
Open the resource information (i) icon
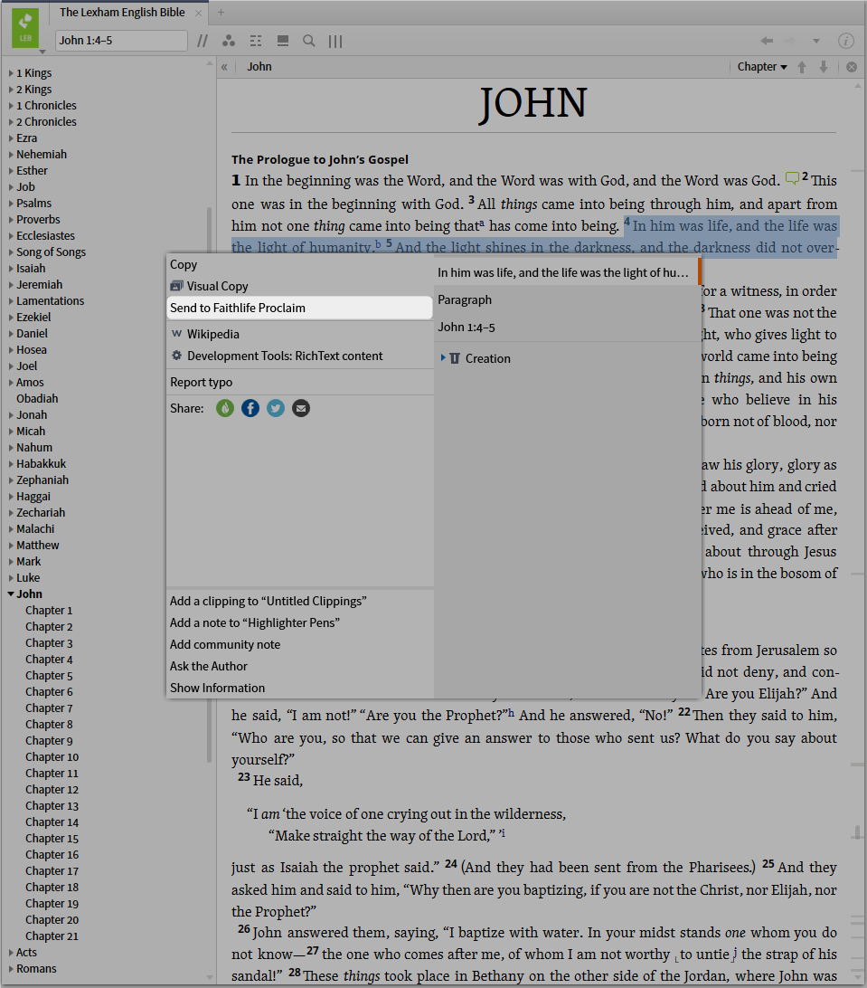(845, 41)
